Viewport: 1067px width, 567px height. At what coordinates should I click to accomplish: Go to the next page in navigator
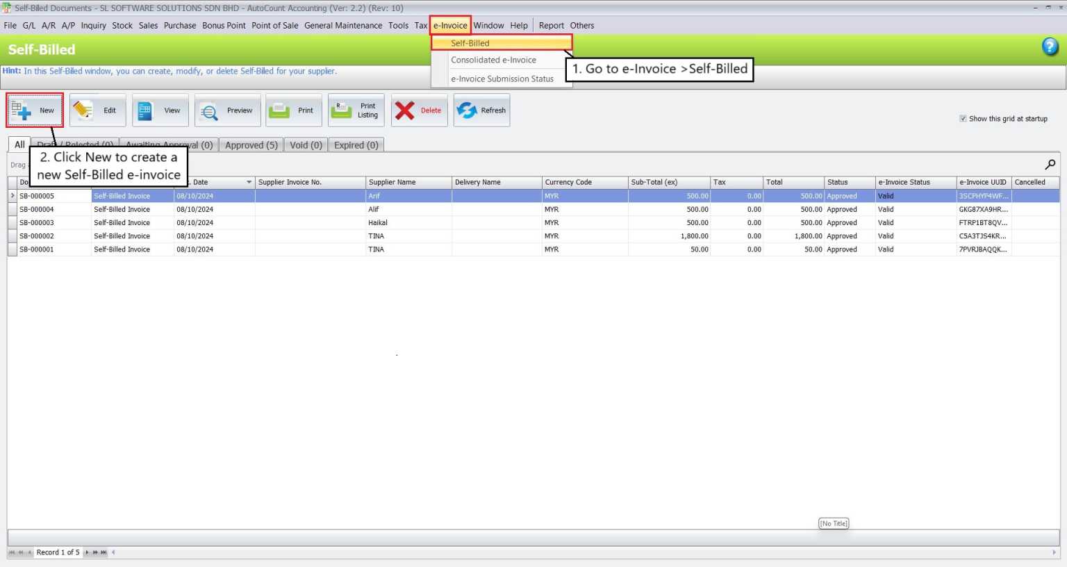pos(95,552)
